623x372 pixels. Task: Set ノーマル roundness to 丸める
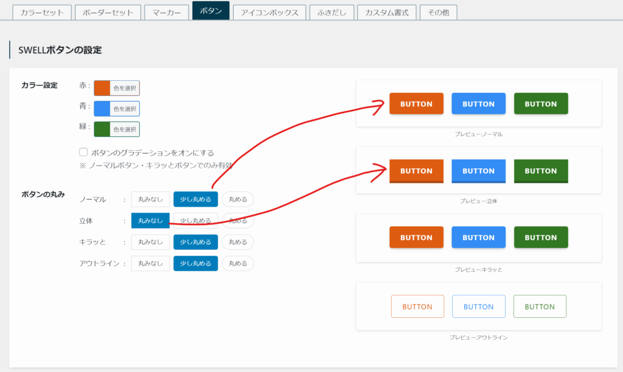coord(238,199)
